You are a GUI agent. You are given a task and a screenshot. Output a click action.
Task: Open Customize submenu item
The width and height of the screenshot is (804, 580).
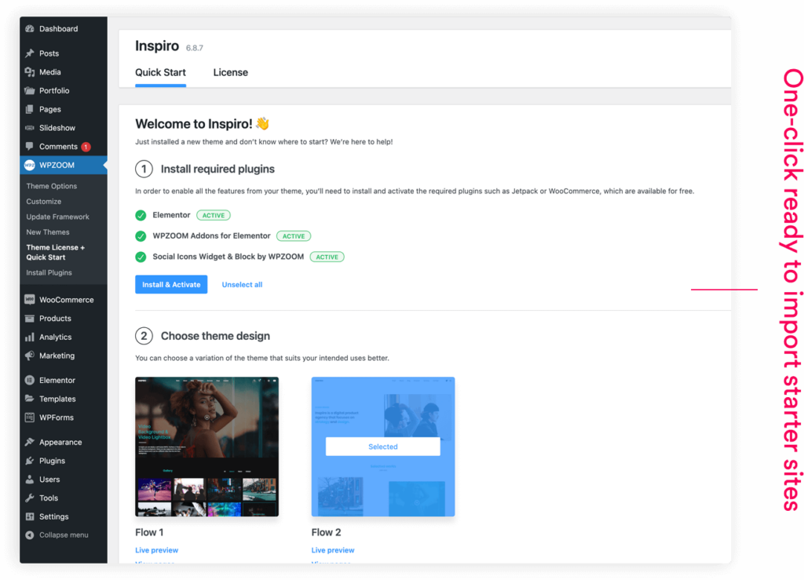pos(44,202)
